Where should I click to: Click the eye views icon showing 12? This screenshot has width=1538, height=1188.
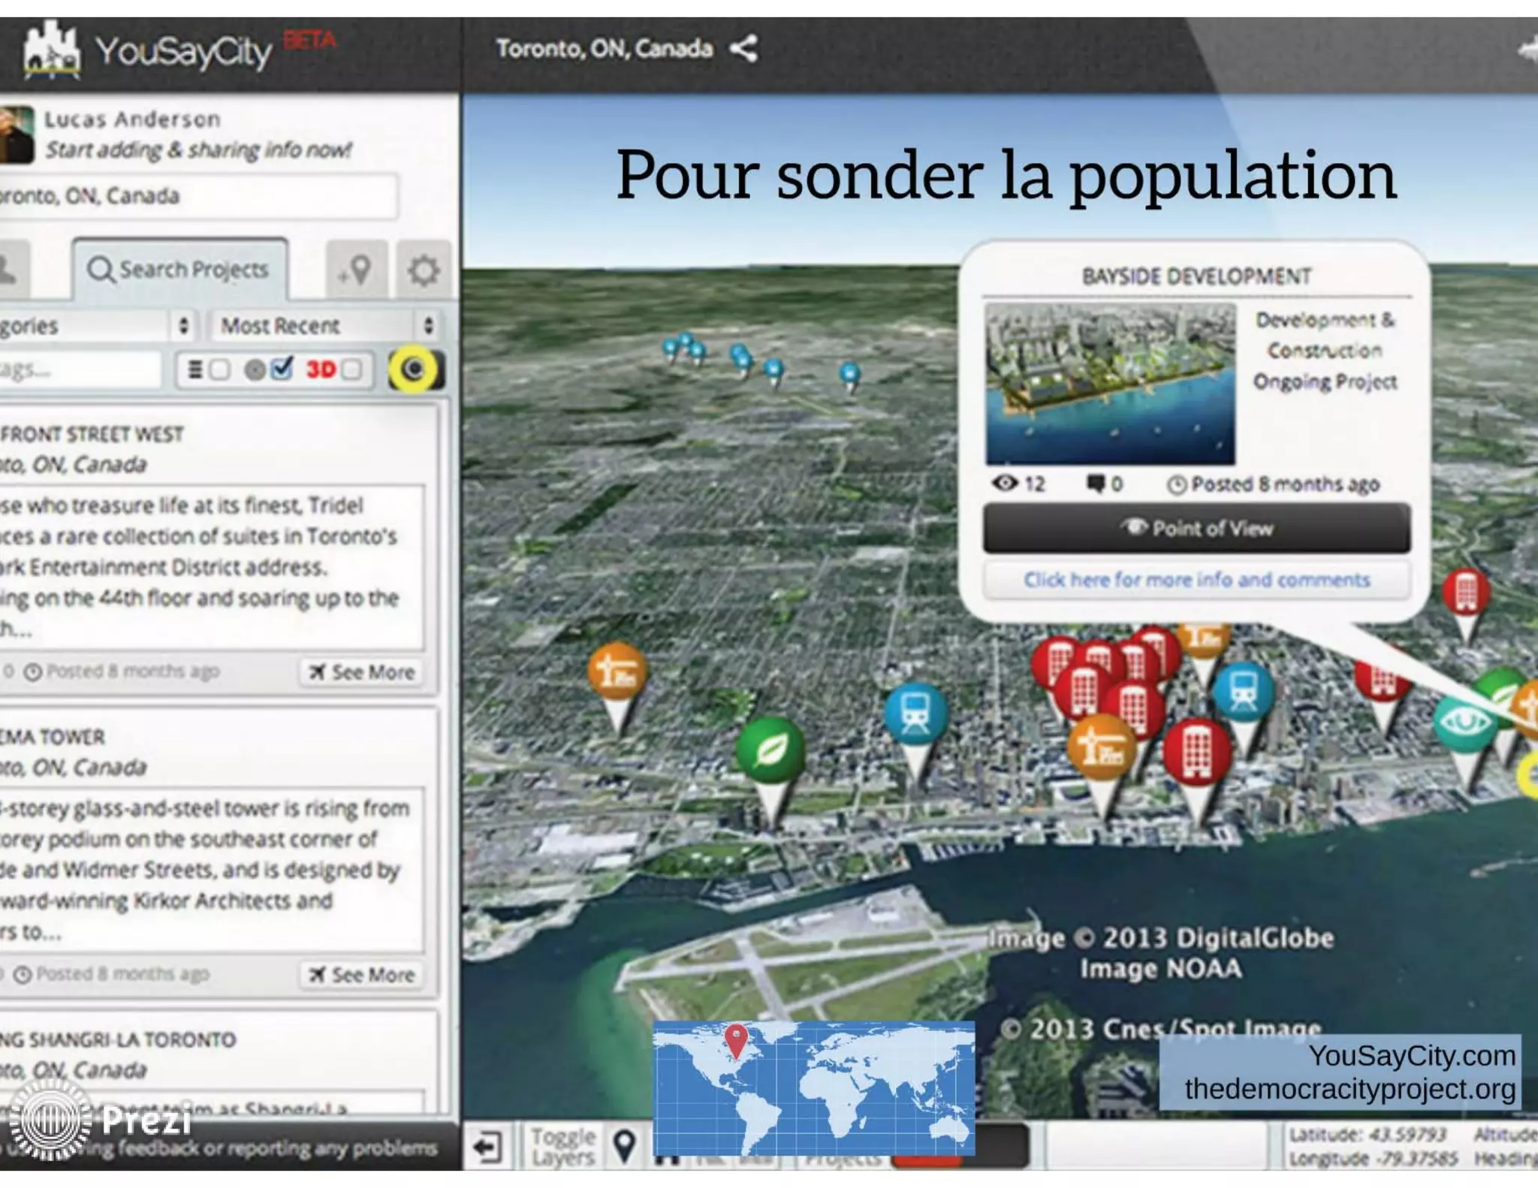(1005, 483)
